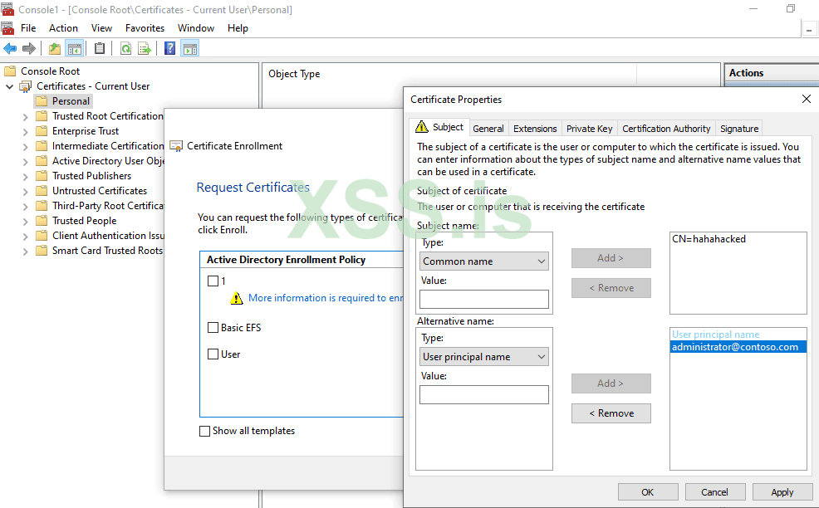This screenshot has height=508, width=819.
Task: Click inside the Subject name Value field
Action: pyautogui.click(x=483, y=299)
